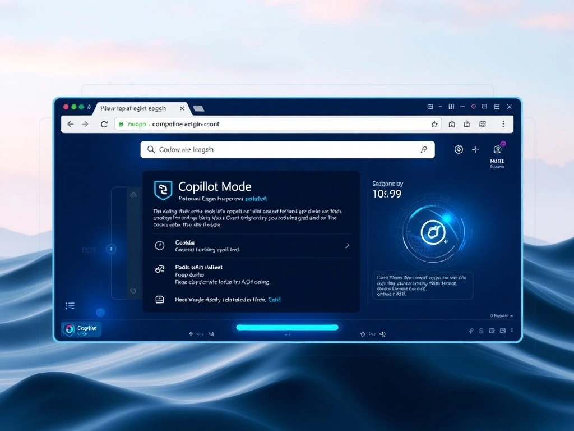Follow the cyan link ending the last card row
This screenshot has width=574, height=431.
274,300
